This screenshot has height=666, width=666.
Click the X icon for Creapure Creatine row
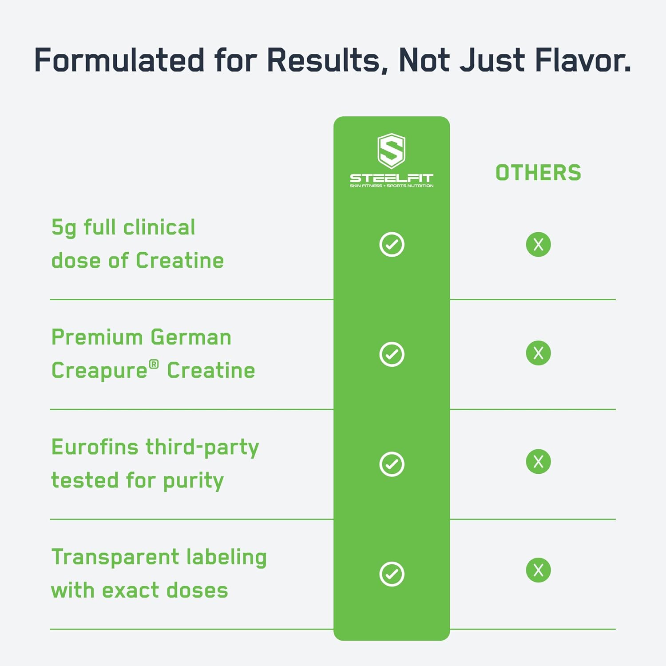click(x=538, y=353)
